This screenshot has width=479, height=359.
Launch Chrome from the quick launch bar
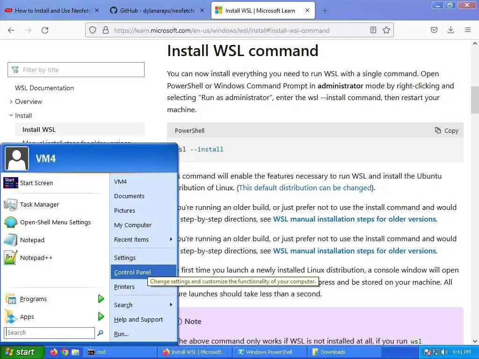[x=65, y=352]
